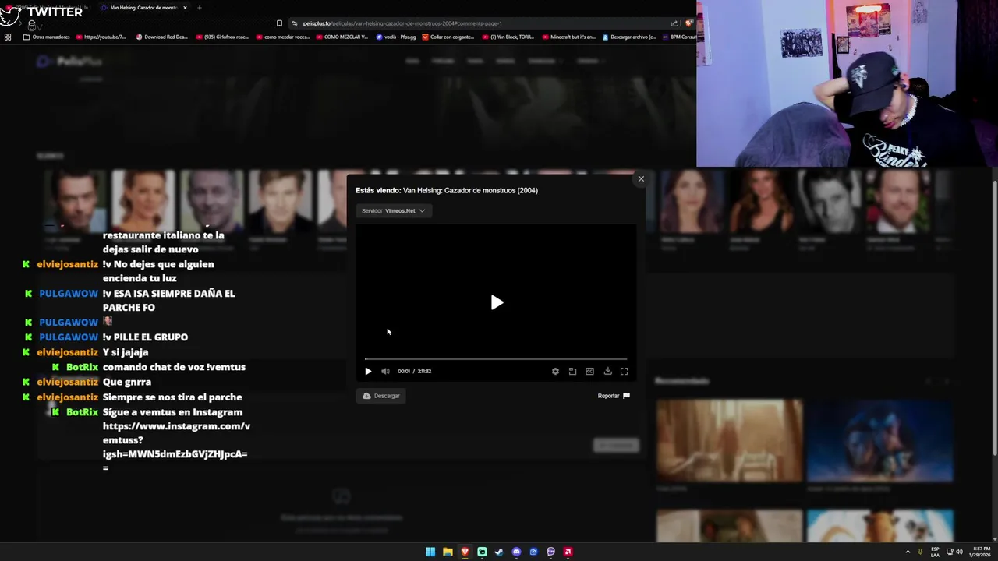Click the blue Avatar recommended movie thumbnail

point(879,441)
